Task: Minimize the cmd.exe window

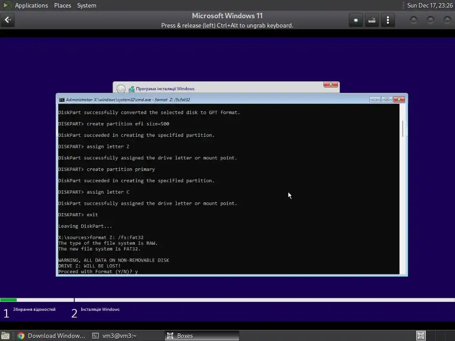Action: coord(375,99)
